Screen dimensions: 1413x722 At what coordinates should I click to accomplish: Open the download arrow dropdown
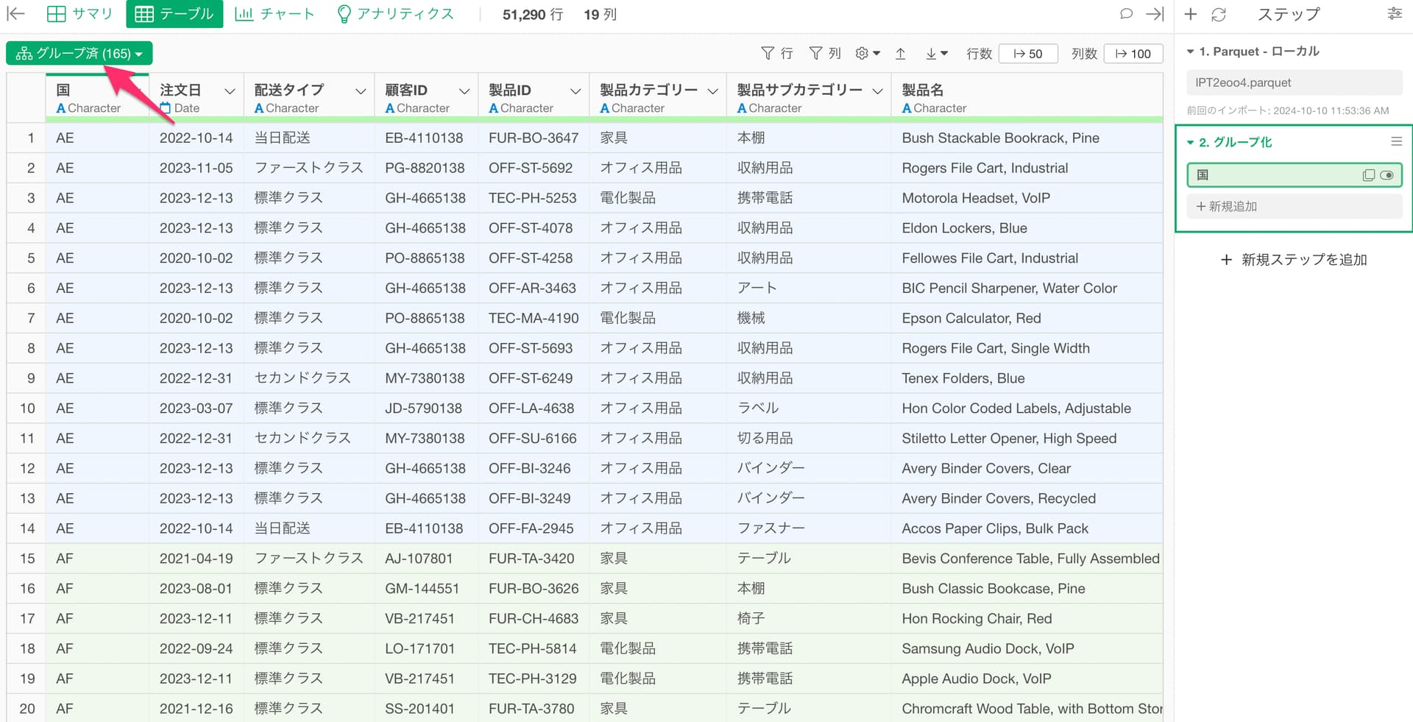click(x=936, y=54)
